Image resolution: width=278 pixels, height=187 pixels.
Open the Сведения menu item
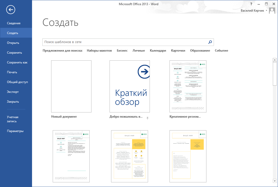(14, 23)
